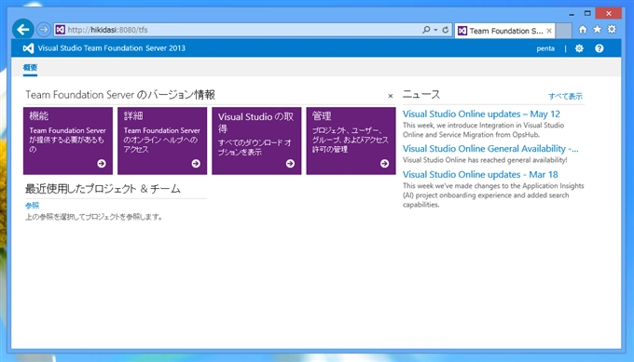Go back using browser back arrow
The height and width of the screenshot is (362, 634).
pyautogui.click(x=22, y=30)
